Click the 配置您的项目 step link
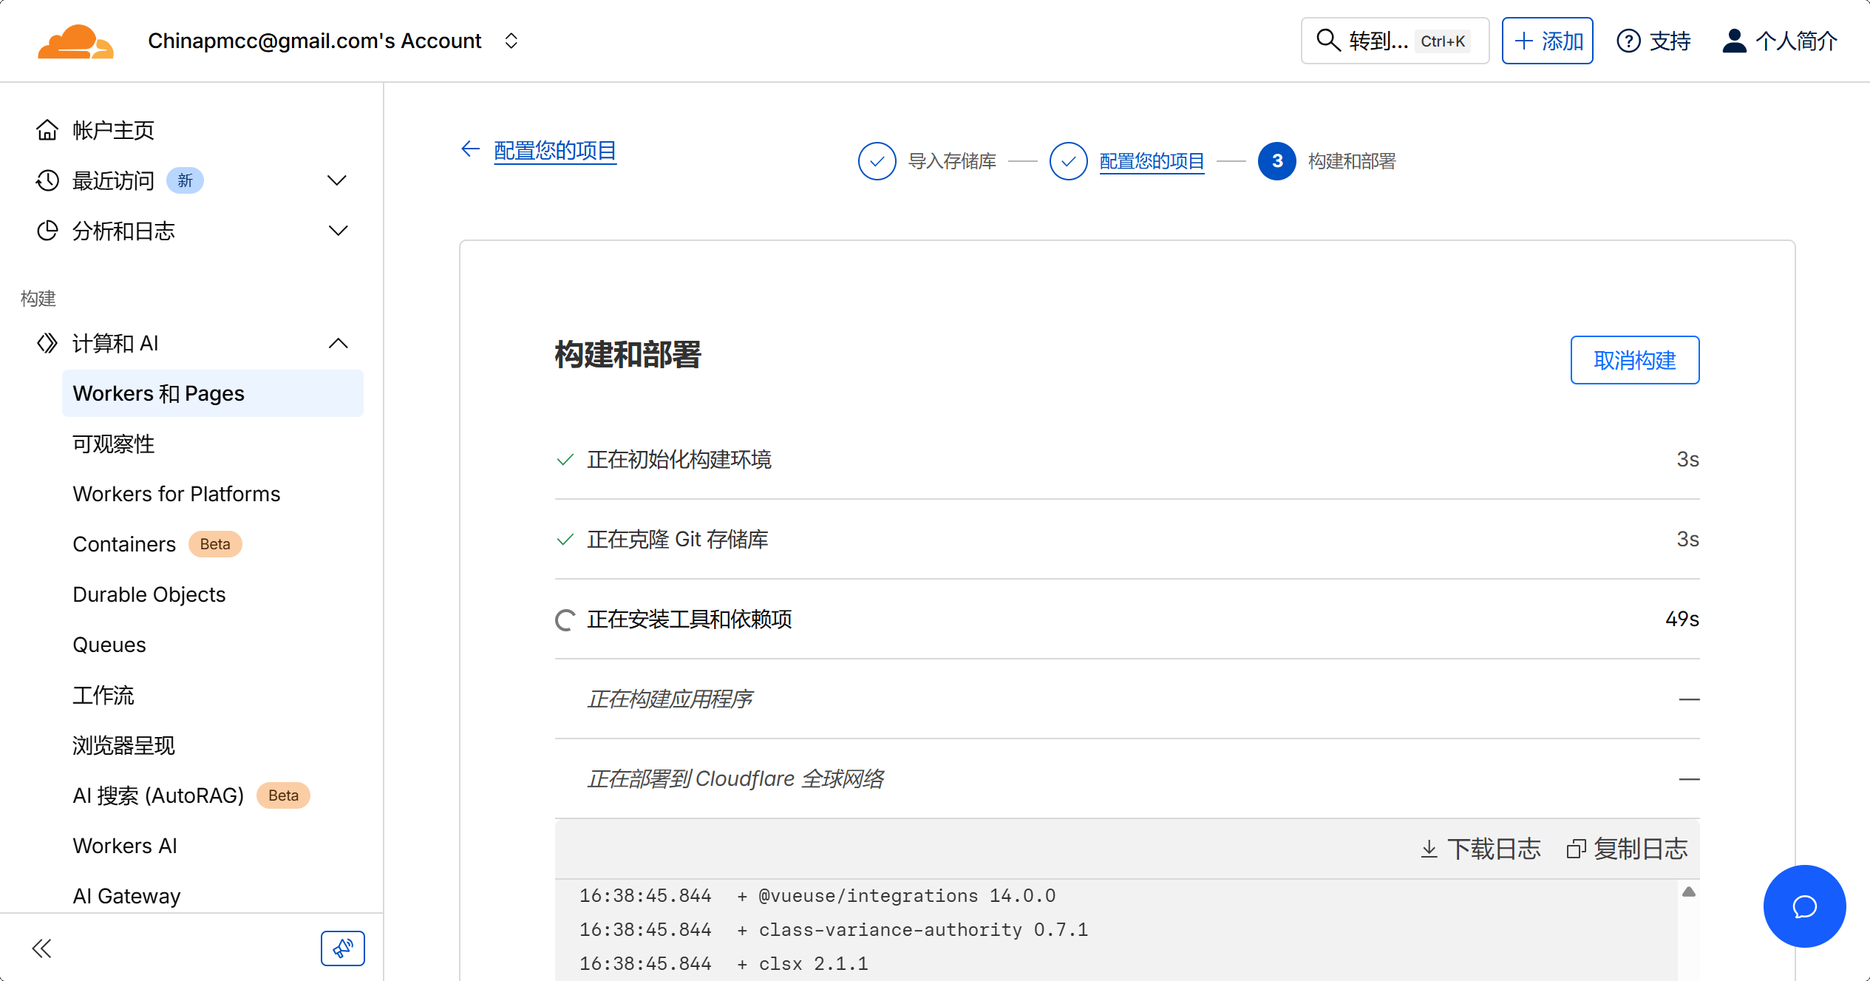This screenshot has width=1870, height=981. [x=1152, y=161]
